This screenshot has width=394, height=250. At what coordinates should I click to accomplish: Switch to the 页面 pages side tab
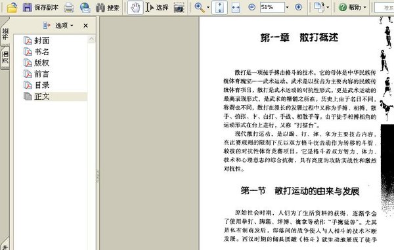pyautogui.click(x=5, y=58)
